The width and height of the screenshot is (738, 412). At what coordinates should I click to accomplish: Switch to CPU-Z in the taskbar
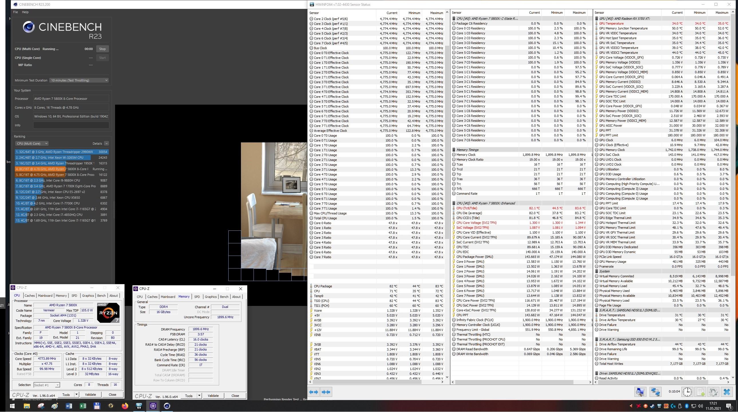[153, 406]
